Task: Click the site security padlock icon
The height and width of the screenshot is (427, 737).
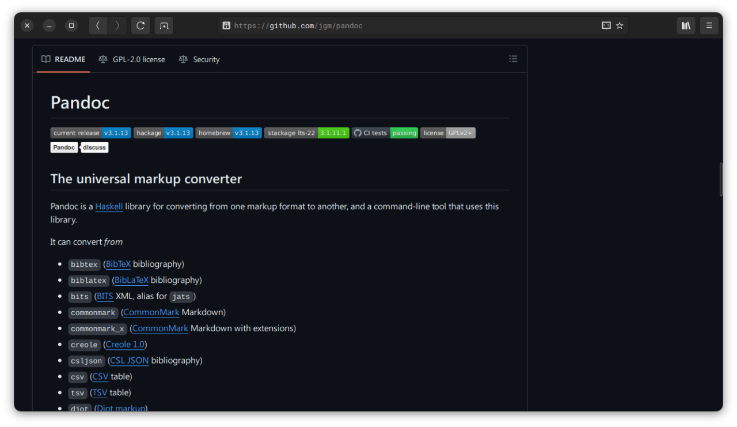Action: coord(226,25)
